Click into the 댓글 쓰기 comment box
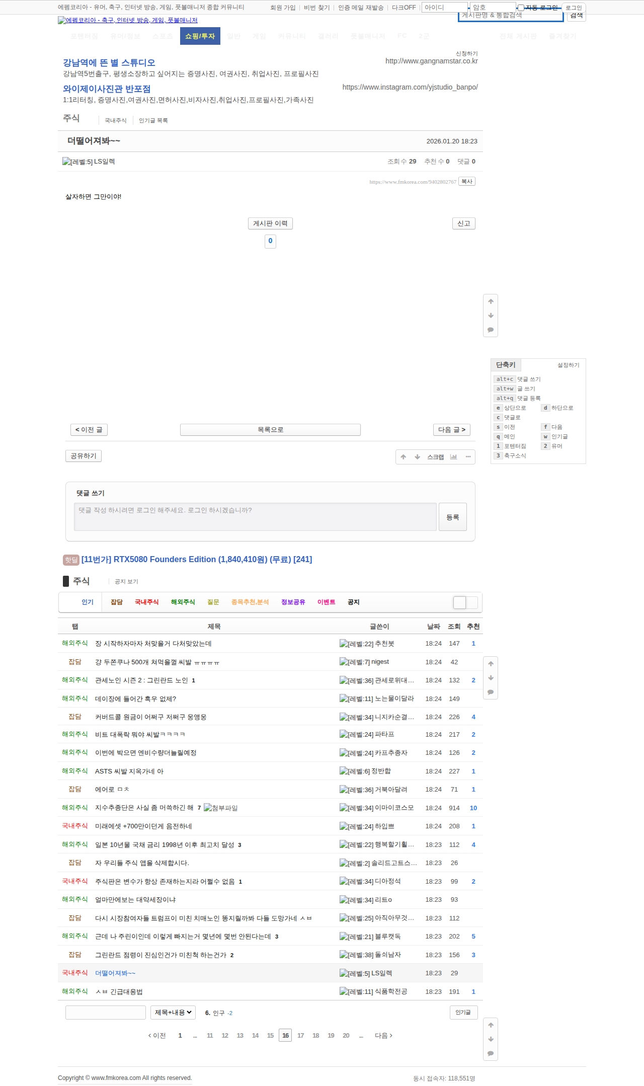The image size is (644, 1086). click(255, 517)
